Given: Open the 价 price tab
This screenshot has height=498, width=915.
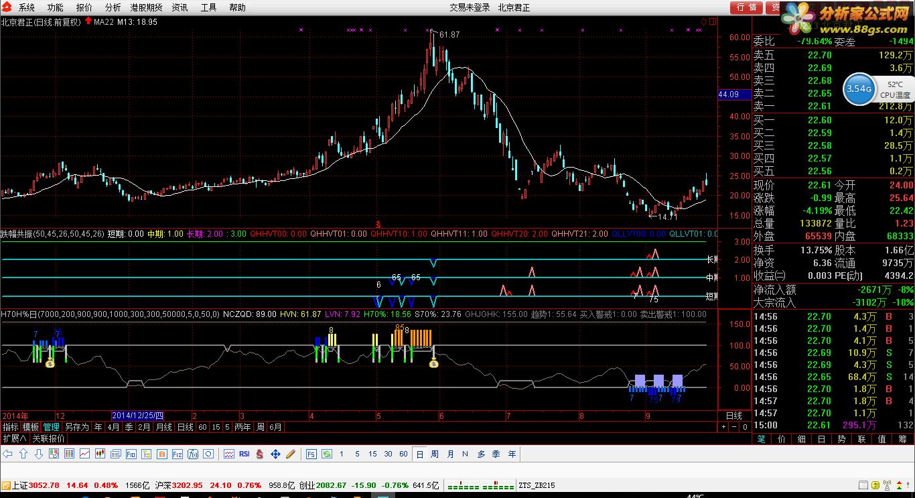Looking at the screenshot, I should coord(782,439).
